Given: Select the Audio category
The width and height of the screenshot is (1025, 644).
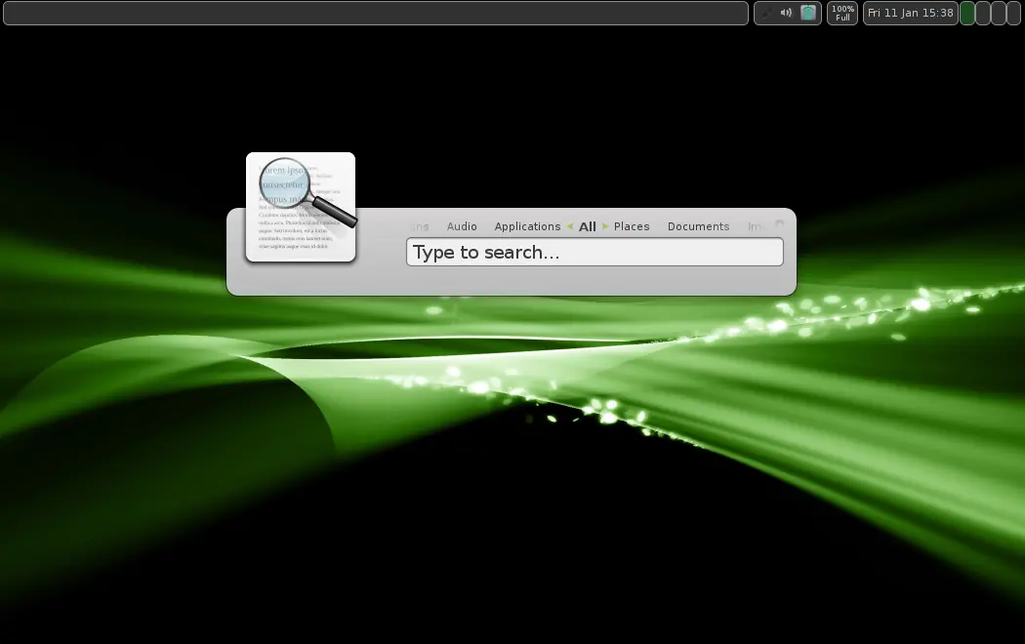Looking at the screenshot, I should [x=462, y=226].
